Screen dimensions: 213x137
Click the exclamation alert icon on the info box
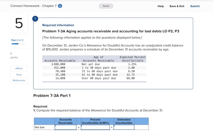(35, 18)
